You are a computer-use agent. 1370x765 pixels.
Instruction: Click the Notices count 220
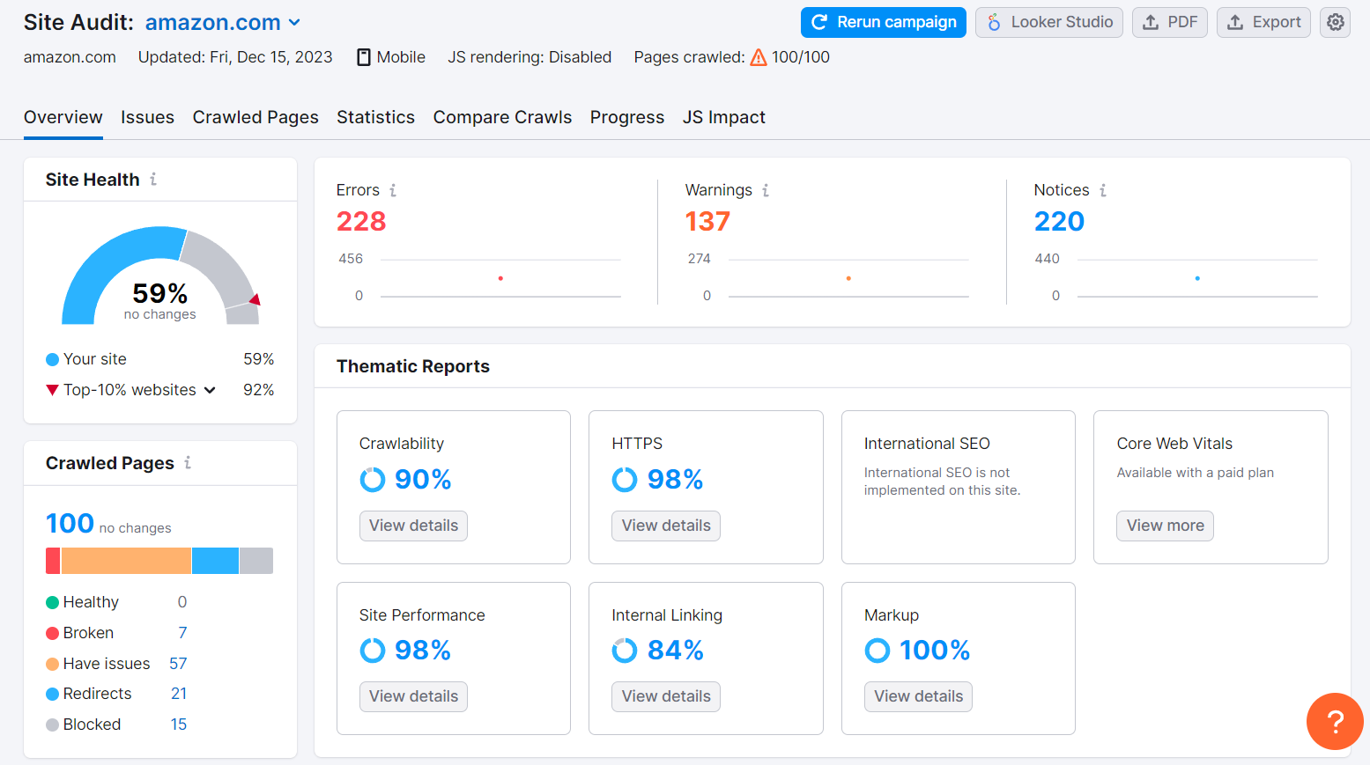1059,221
